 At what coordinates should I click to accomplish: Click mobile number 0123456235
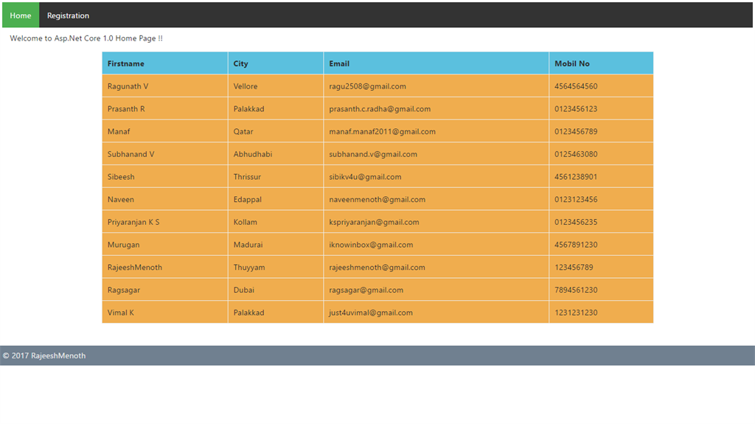tap(576, 222)
